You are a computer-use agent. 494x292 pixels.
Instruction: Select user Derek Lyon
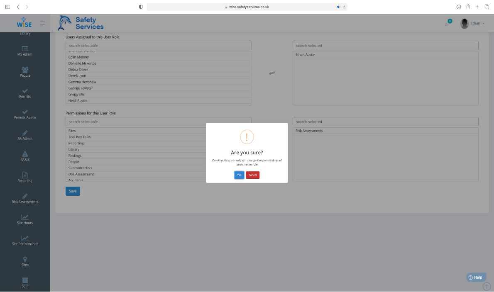click(159, 75)
